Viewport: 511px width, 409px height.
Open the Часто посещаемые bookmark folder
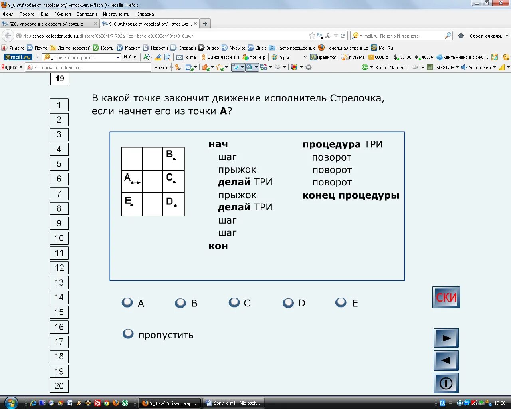click(292, 48)
